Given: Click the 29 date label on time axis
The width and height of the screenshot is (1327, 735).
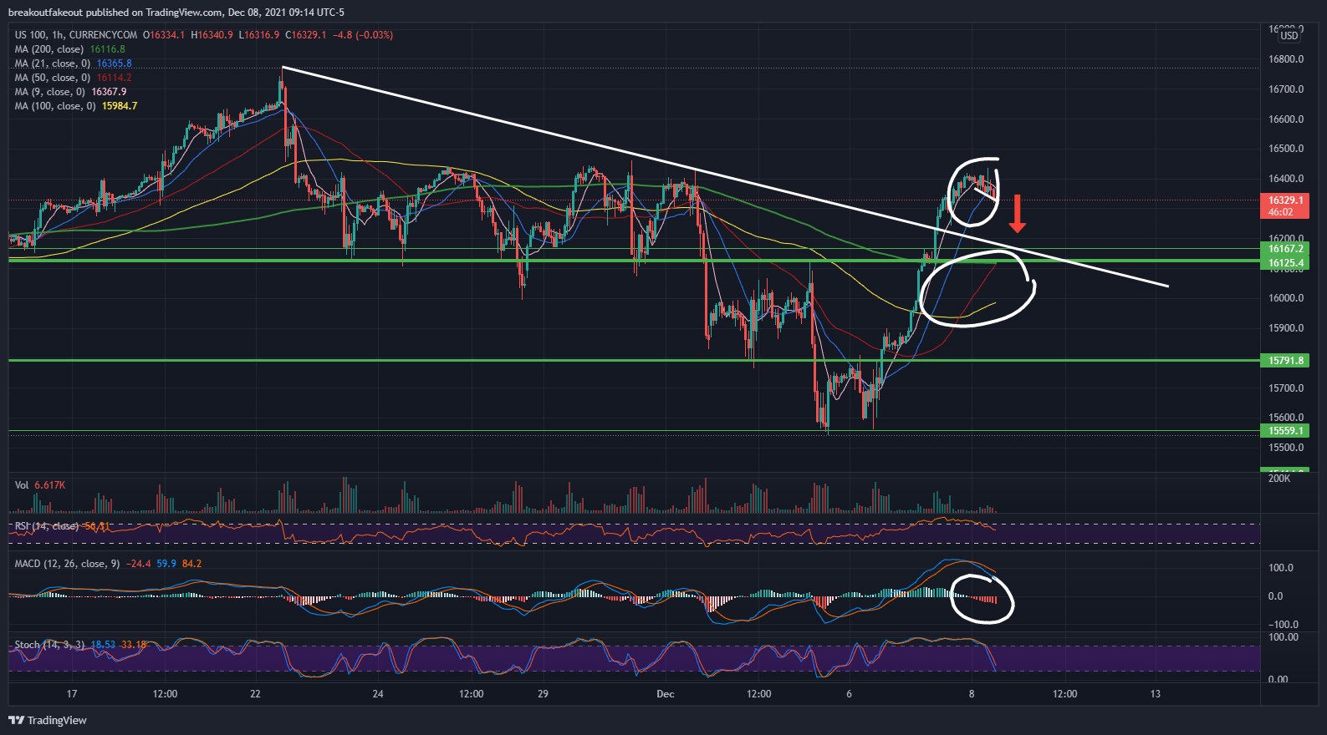Looking at the screenshot, I should [543, 694].
